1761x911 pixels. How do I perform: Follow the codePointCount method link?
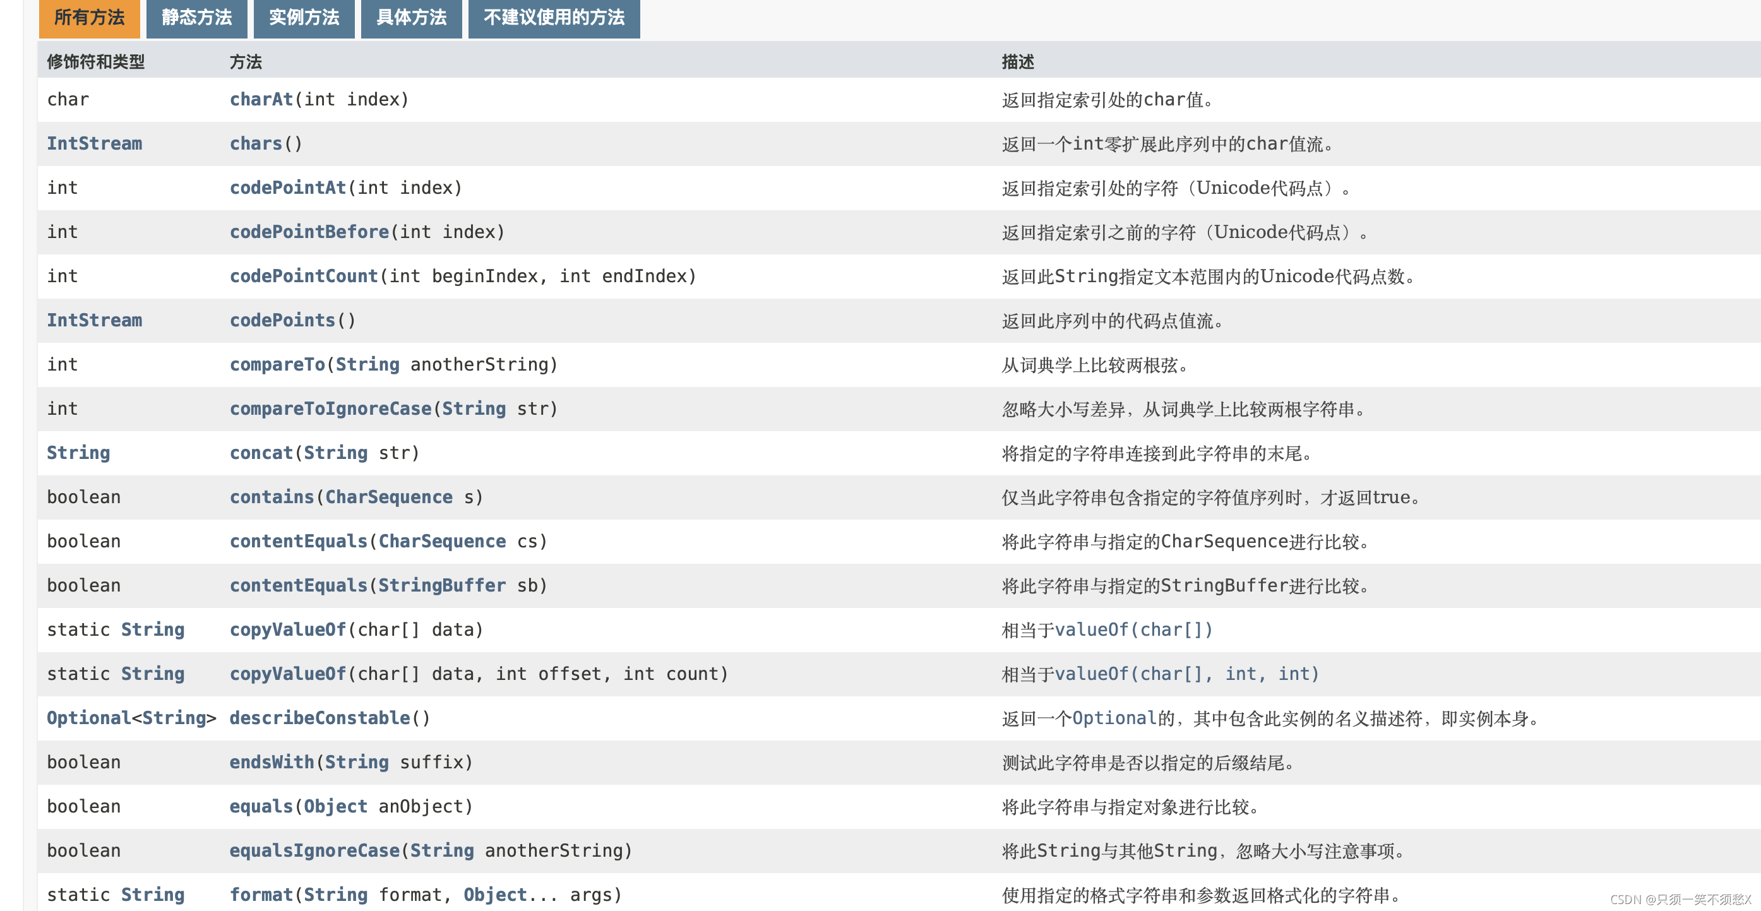[304, 276]
